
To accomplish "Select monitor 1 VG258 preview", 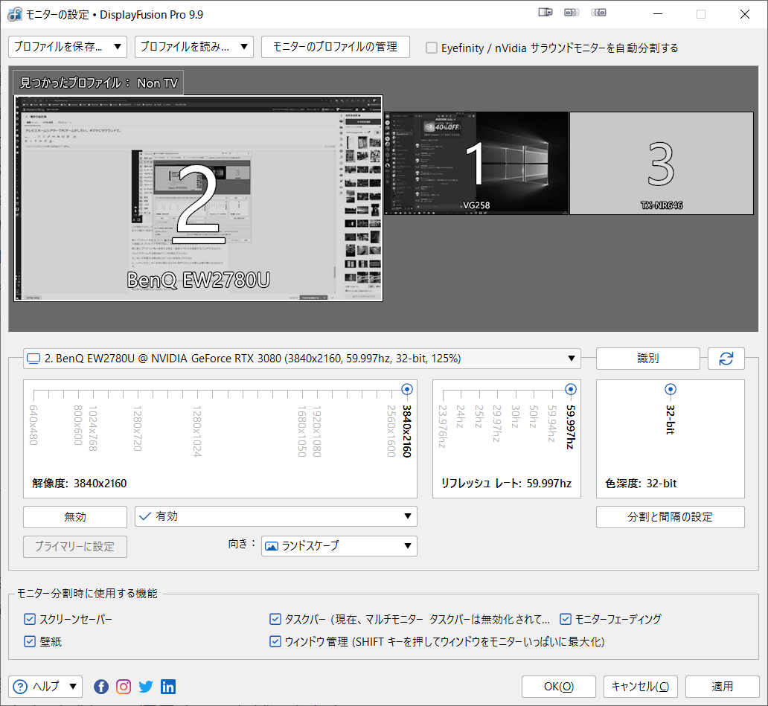I will 476,164.
